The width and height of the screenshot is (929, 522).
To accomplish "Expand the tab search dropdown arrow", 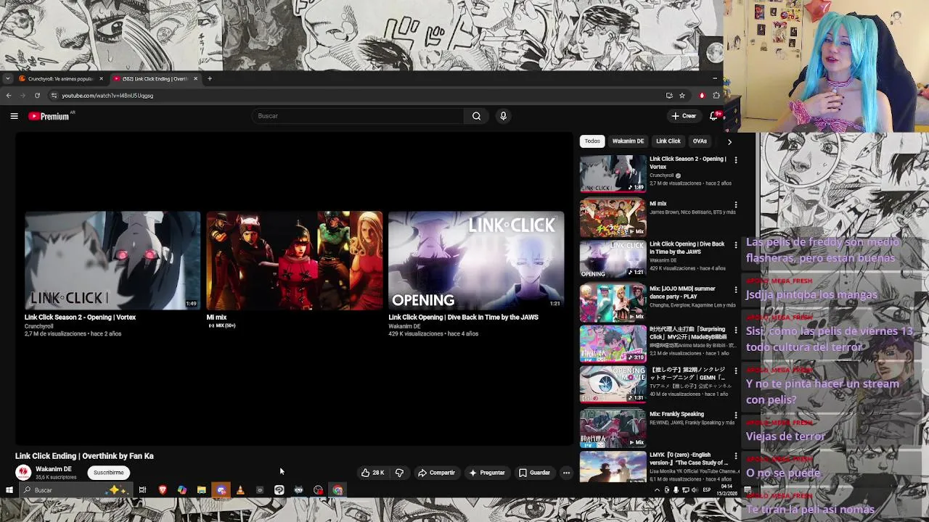I will click(7, 78).
